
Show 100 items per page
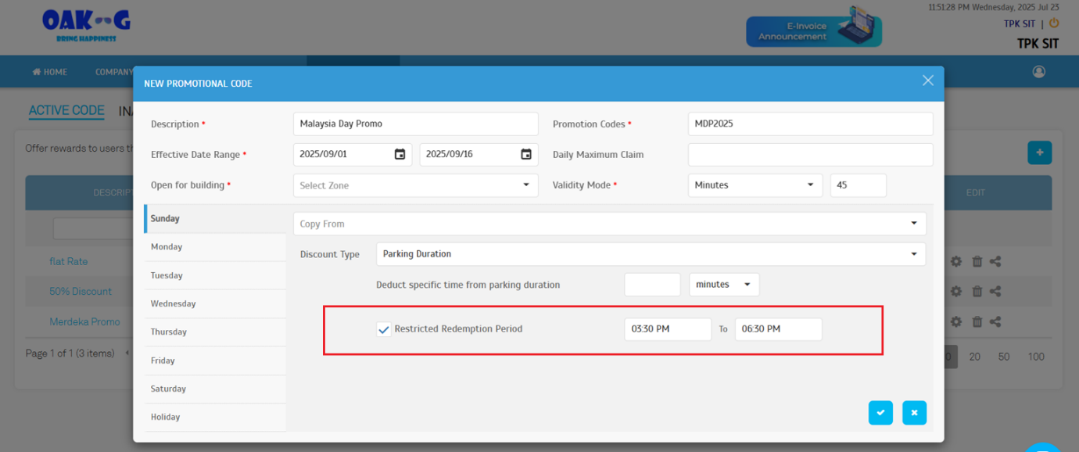point(1036,356)
